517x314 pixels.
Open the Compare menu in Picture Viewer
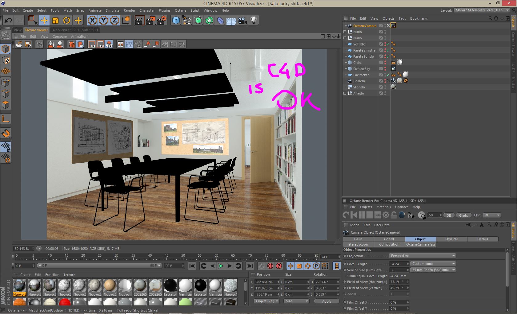point(60,37)
